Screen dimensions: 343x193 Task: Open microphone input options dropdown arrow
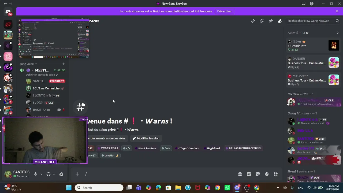(x=41, y=174)
